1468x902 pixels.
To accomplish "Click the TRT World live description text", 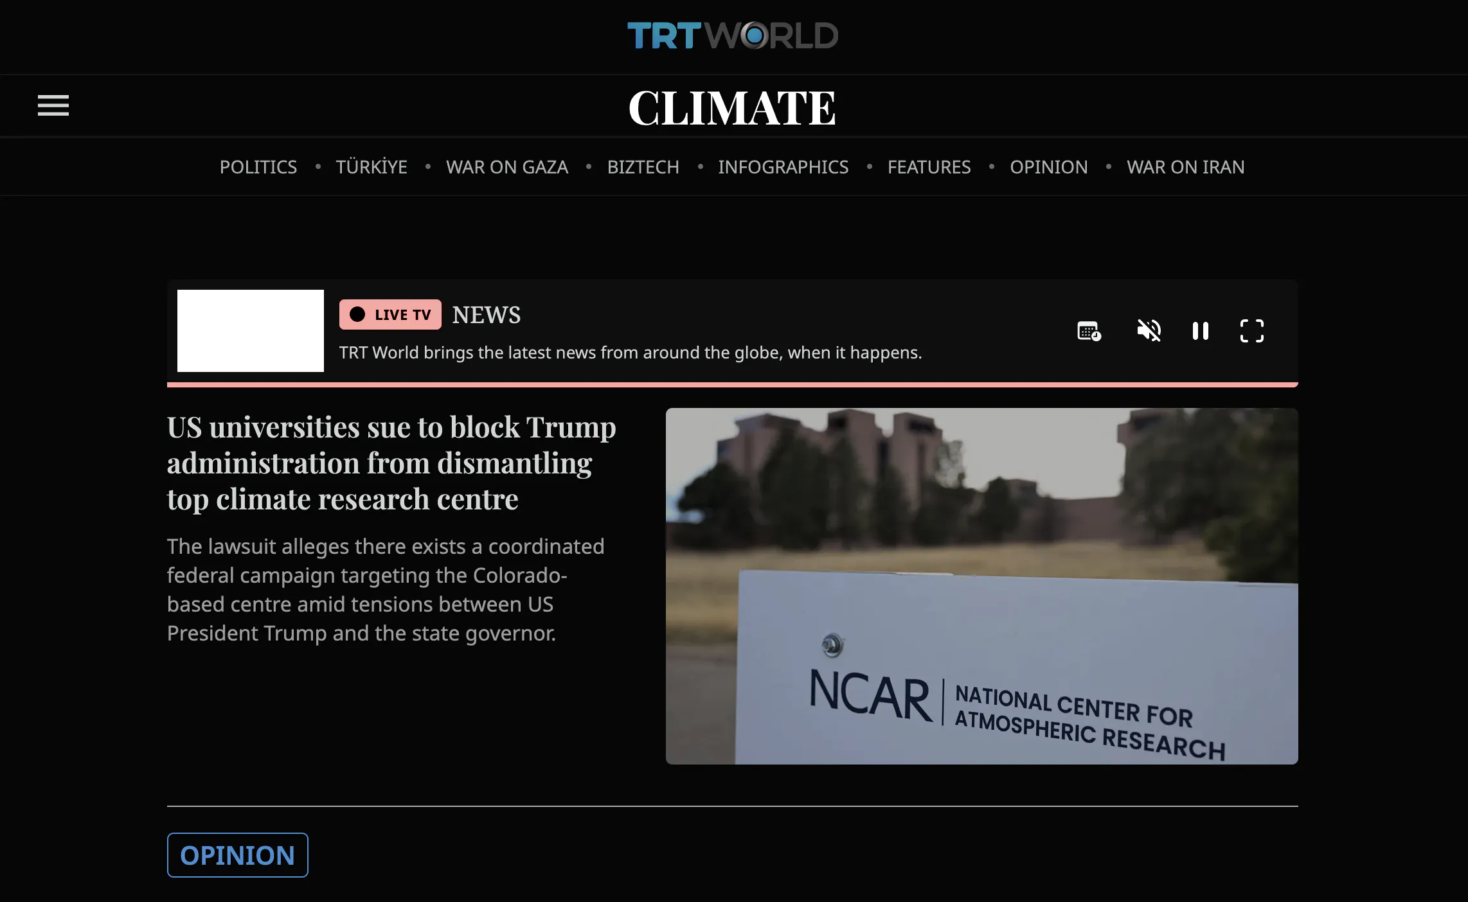I will pos(631,353).
